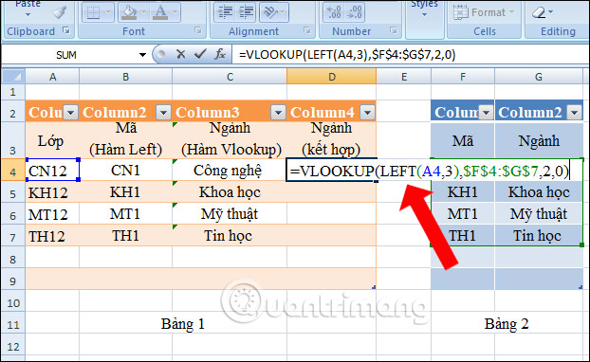Viewport: 590px width, 362px height.
Task: Click the Bảng 1 label in row 11
Action: tap(183, 324)
